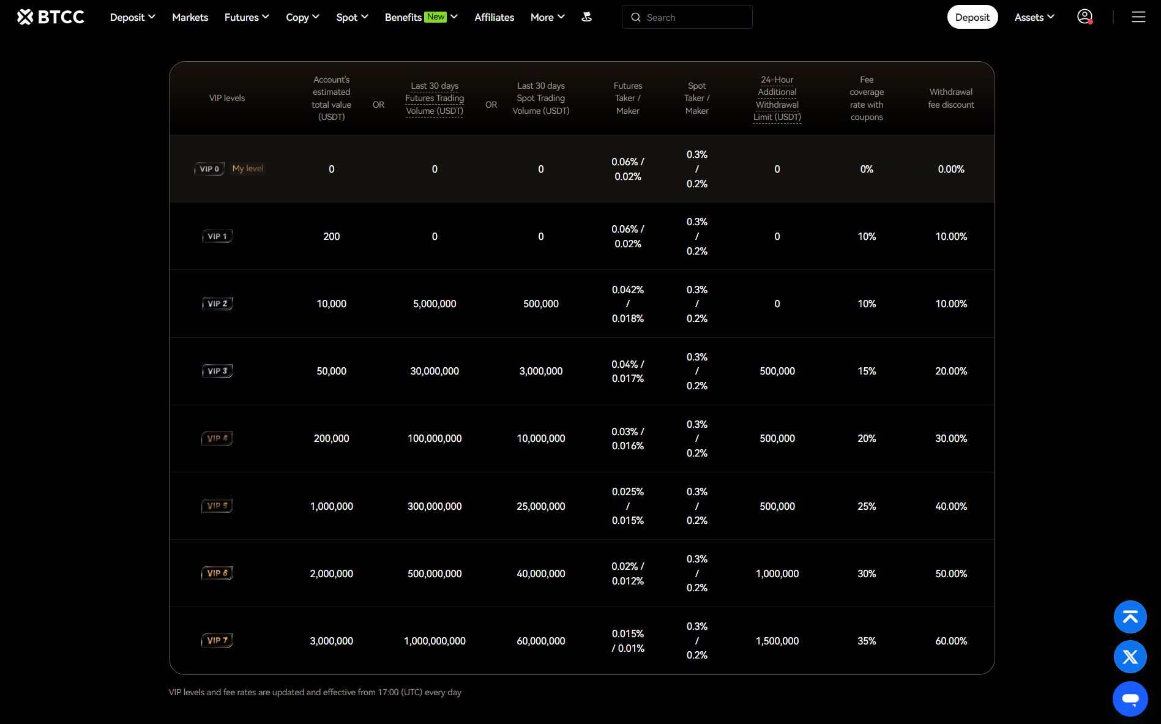Screen dimensions: 1161x724
Task: Expand the Assets dropdown
Action: 1034,17
